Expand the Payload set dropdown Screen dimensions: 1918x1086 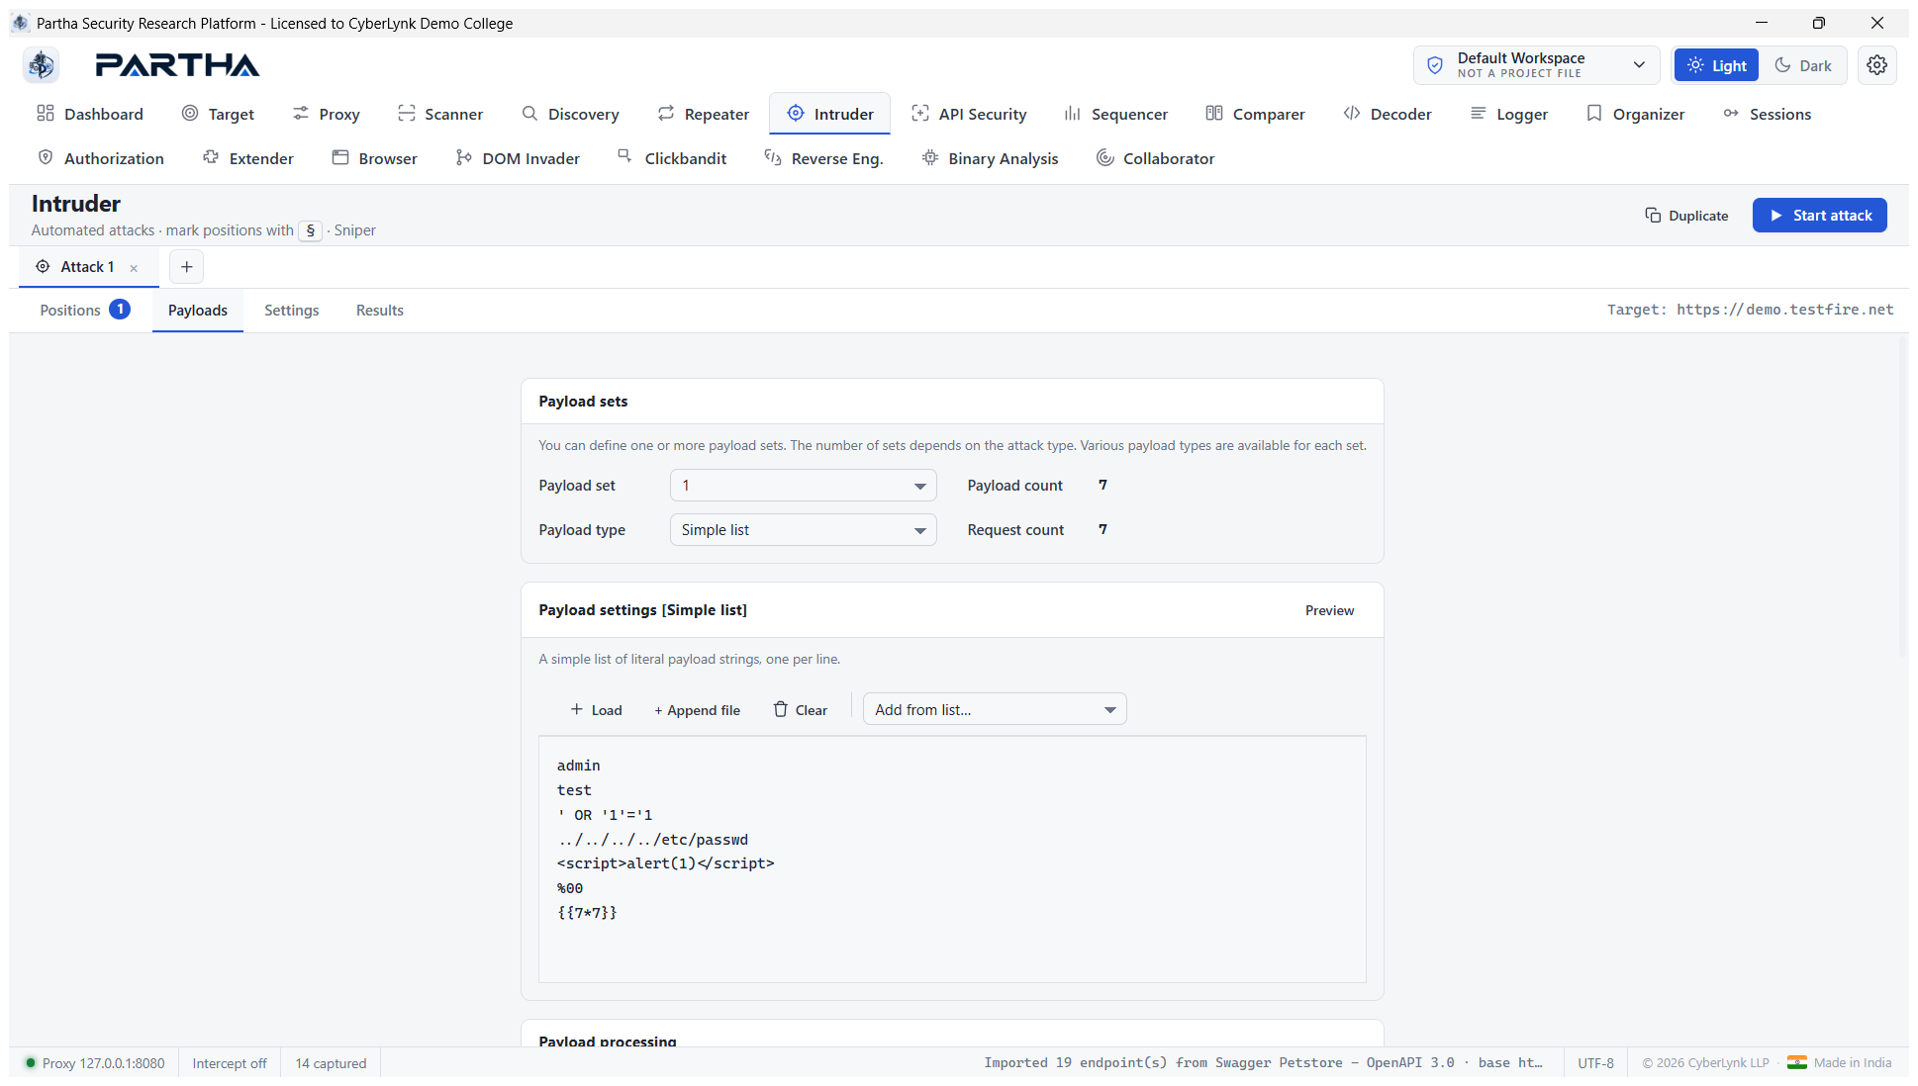coord(803,486)
